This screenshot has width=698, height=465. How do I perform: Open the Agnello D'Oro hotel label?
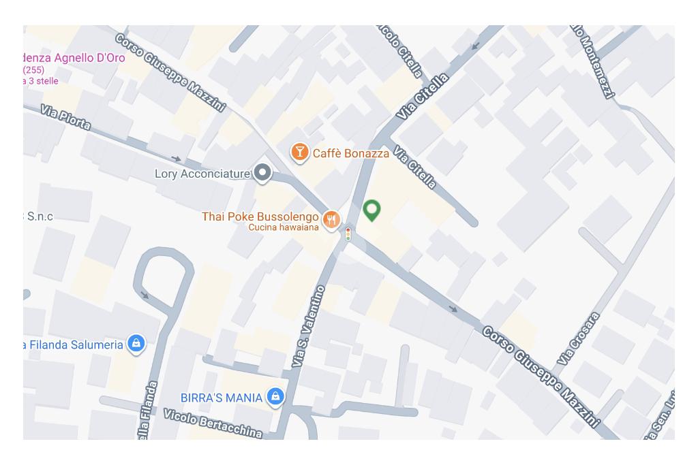(74, 58)
